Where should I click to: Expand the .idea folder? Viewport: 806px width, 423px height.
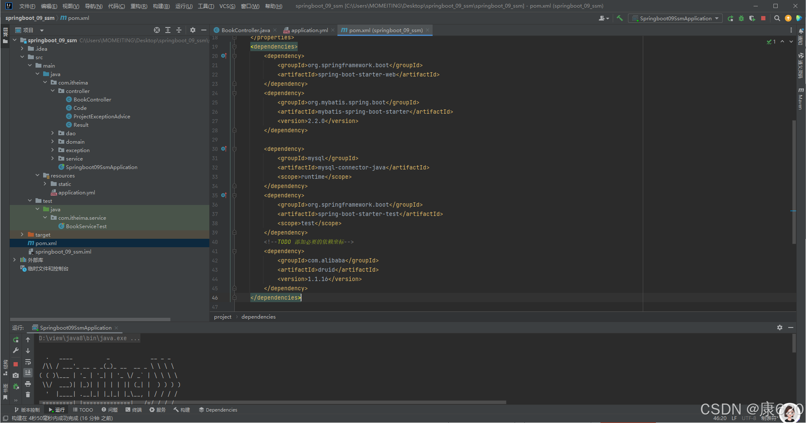tap(22, 49)
